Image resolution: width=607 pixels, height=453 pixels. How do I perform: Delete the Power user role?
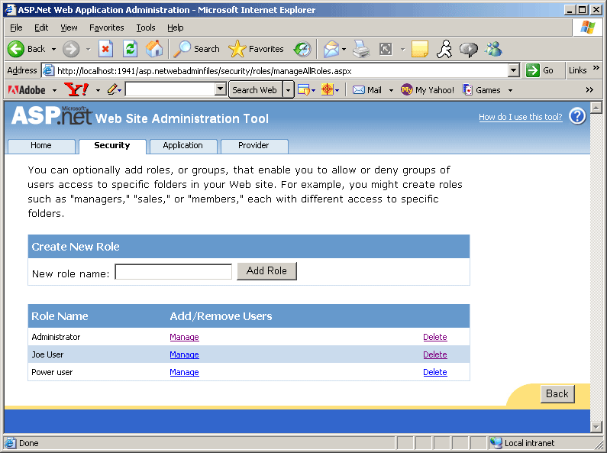434,372
